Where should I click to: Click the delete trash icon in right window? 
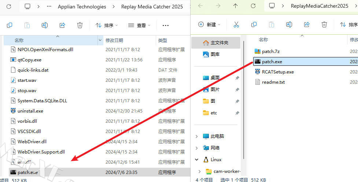point(324,24)
